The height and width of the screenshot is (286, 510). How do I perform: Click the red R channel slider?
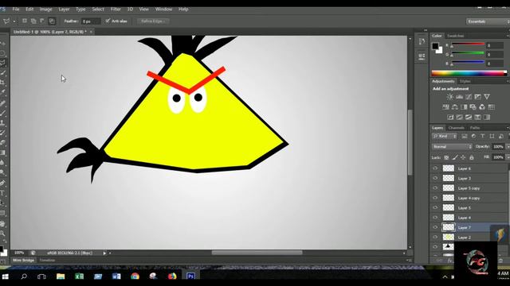coord(468,44)
